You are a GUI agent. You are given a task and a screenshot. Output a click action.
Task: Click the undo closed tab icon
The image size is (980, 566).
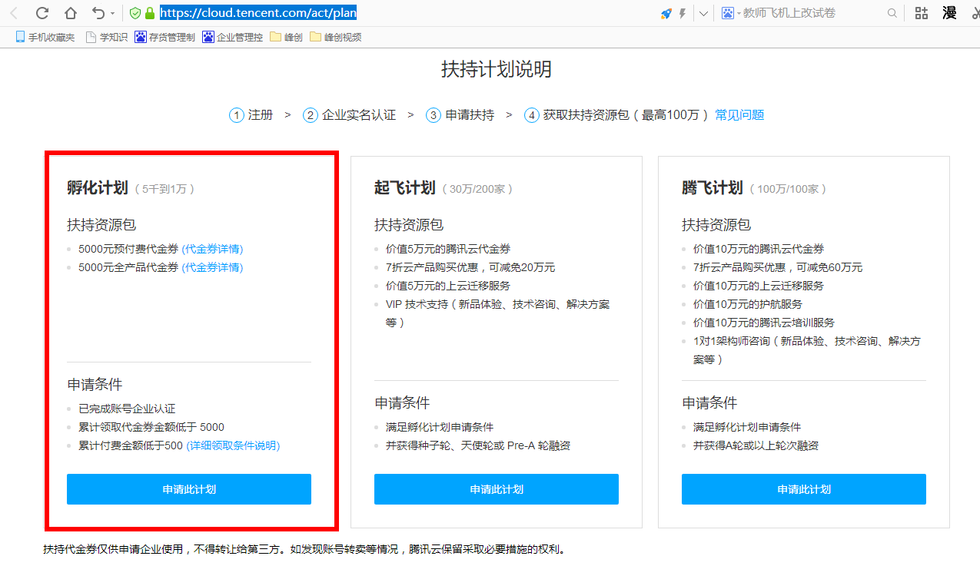point(98,13)
